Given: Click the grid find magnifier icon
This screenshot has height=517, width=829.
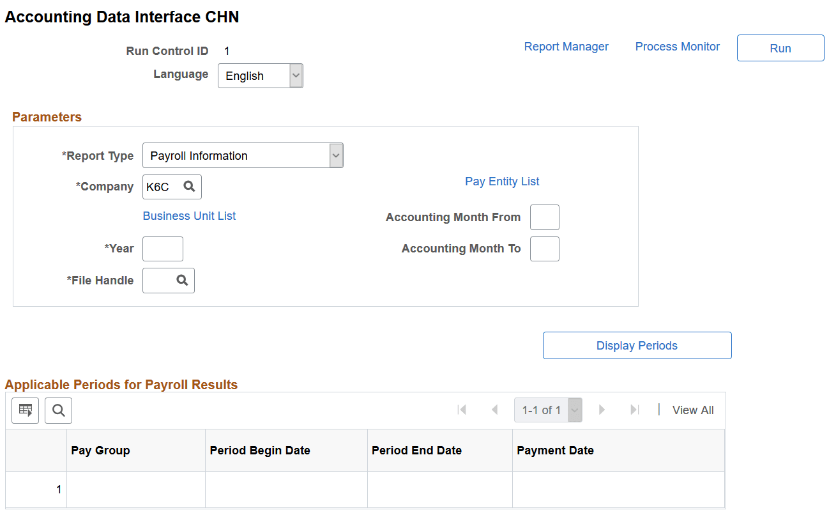Looking at the screenshot, I should point(58,410).
